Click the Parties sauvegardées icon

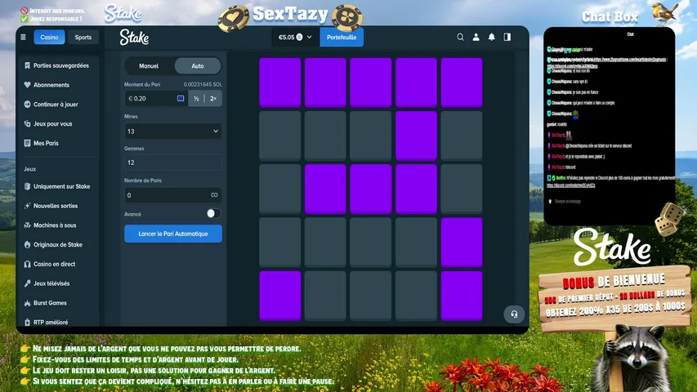point(27,65)
